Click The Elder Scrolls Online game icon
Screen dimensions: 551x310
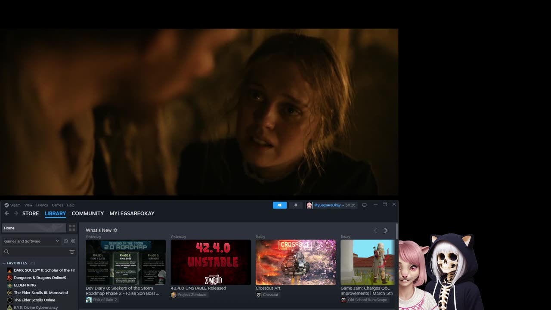(9, 300)
